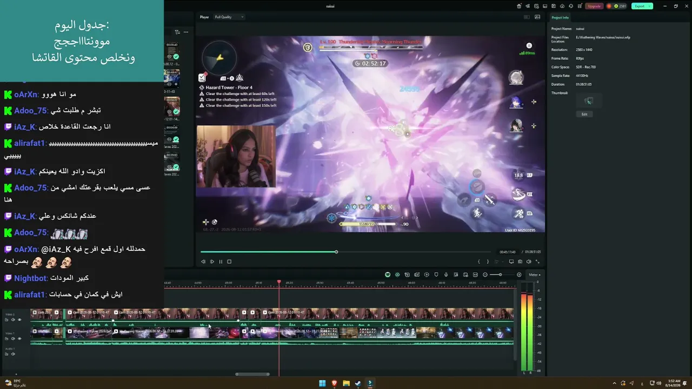Image resolution: width=692 pixels, height=389 pixels.
Task: Enter fullscreen preview with the expand icon
Action: tap(537, 261)
